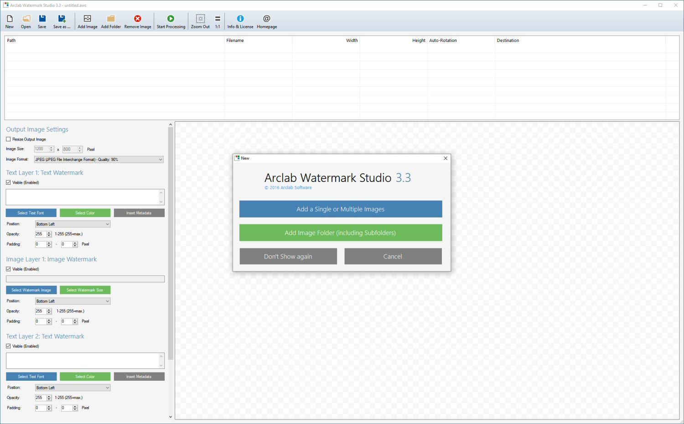Open Info & License from toolbar

tap(240, 21)
